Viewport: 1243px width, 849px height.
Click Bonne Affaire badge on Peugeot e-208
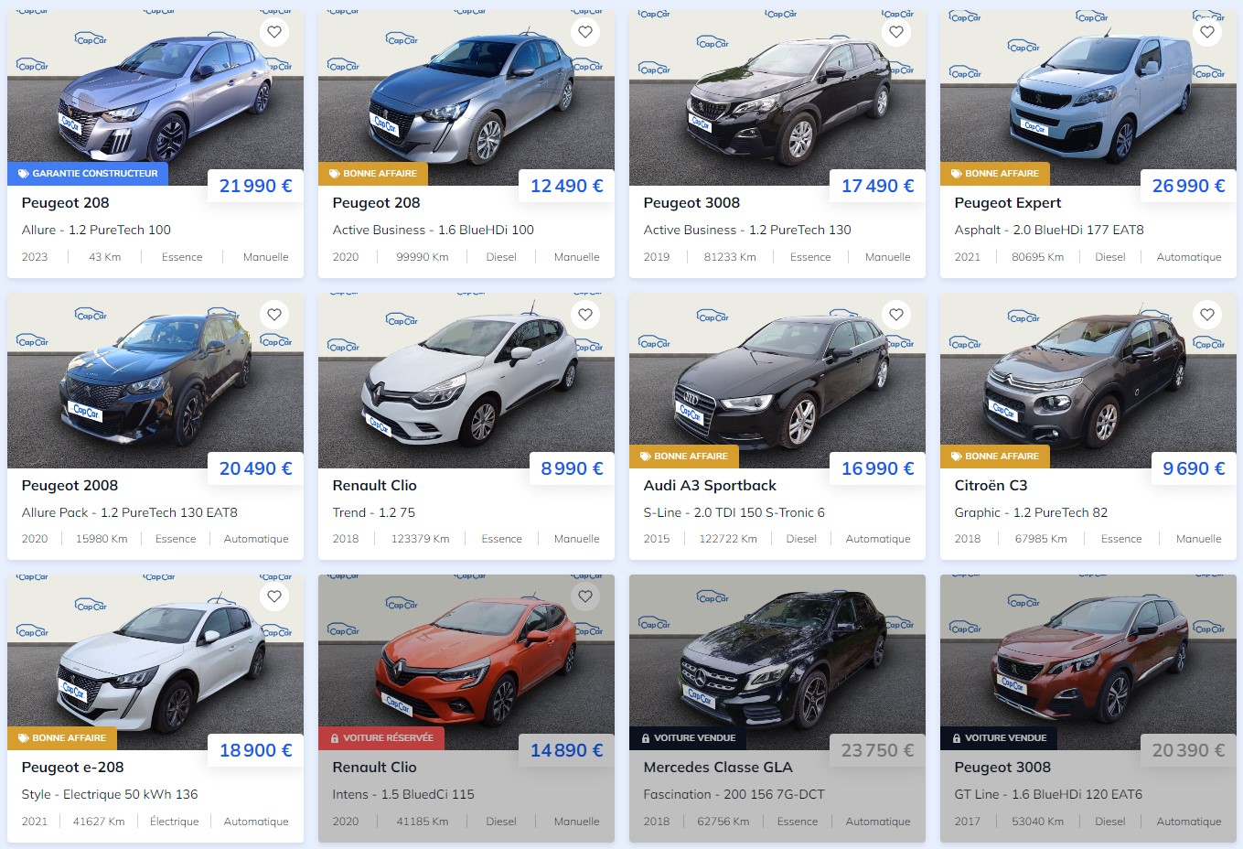tap(61, 738)
